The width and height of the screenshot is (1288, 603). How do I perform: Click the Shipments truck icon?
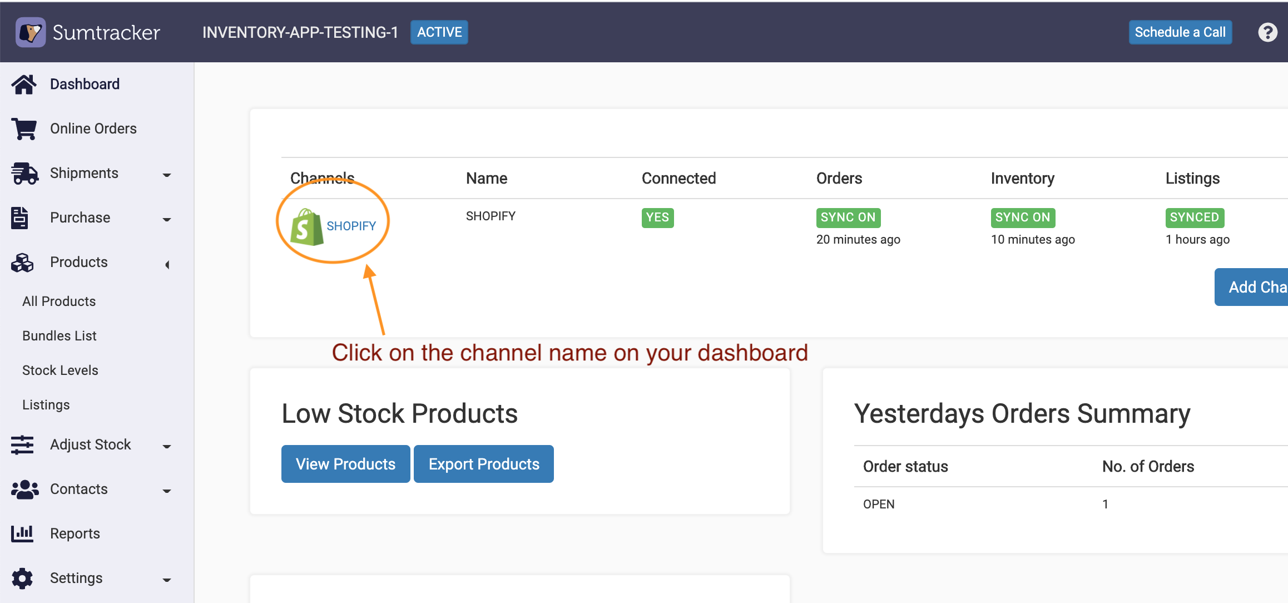[24, 174]
